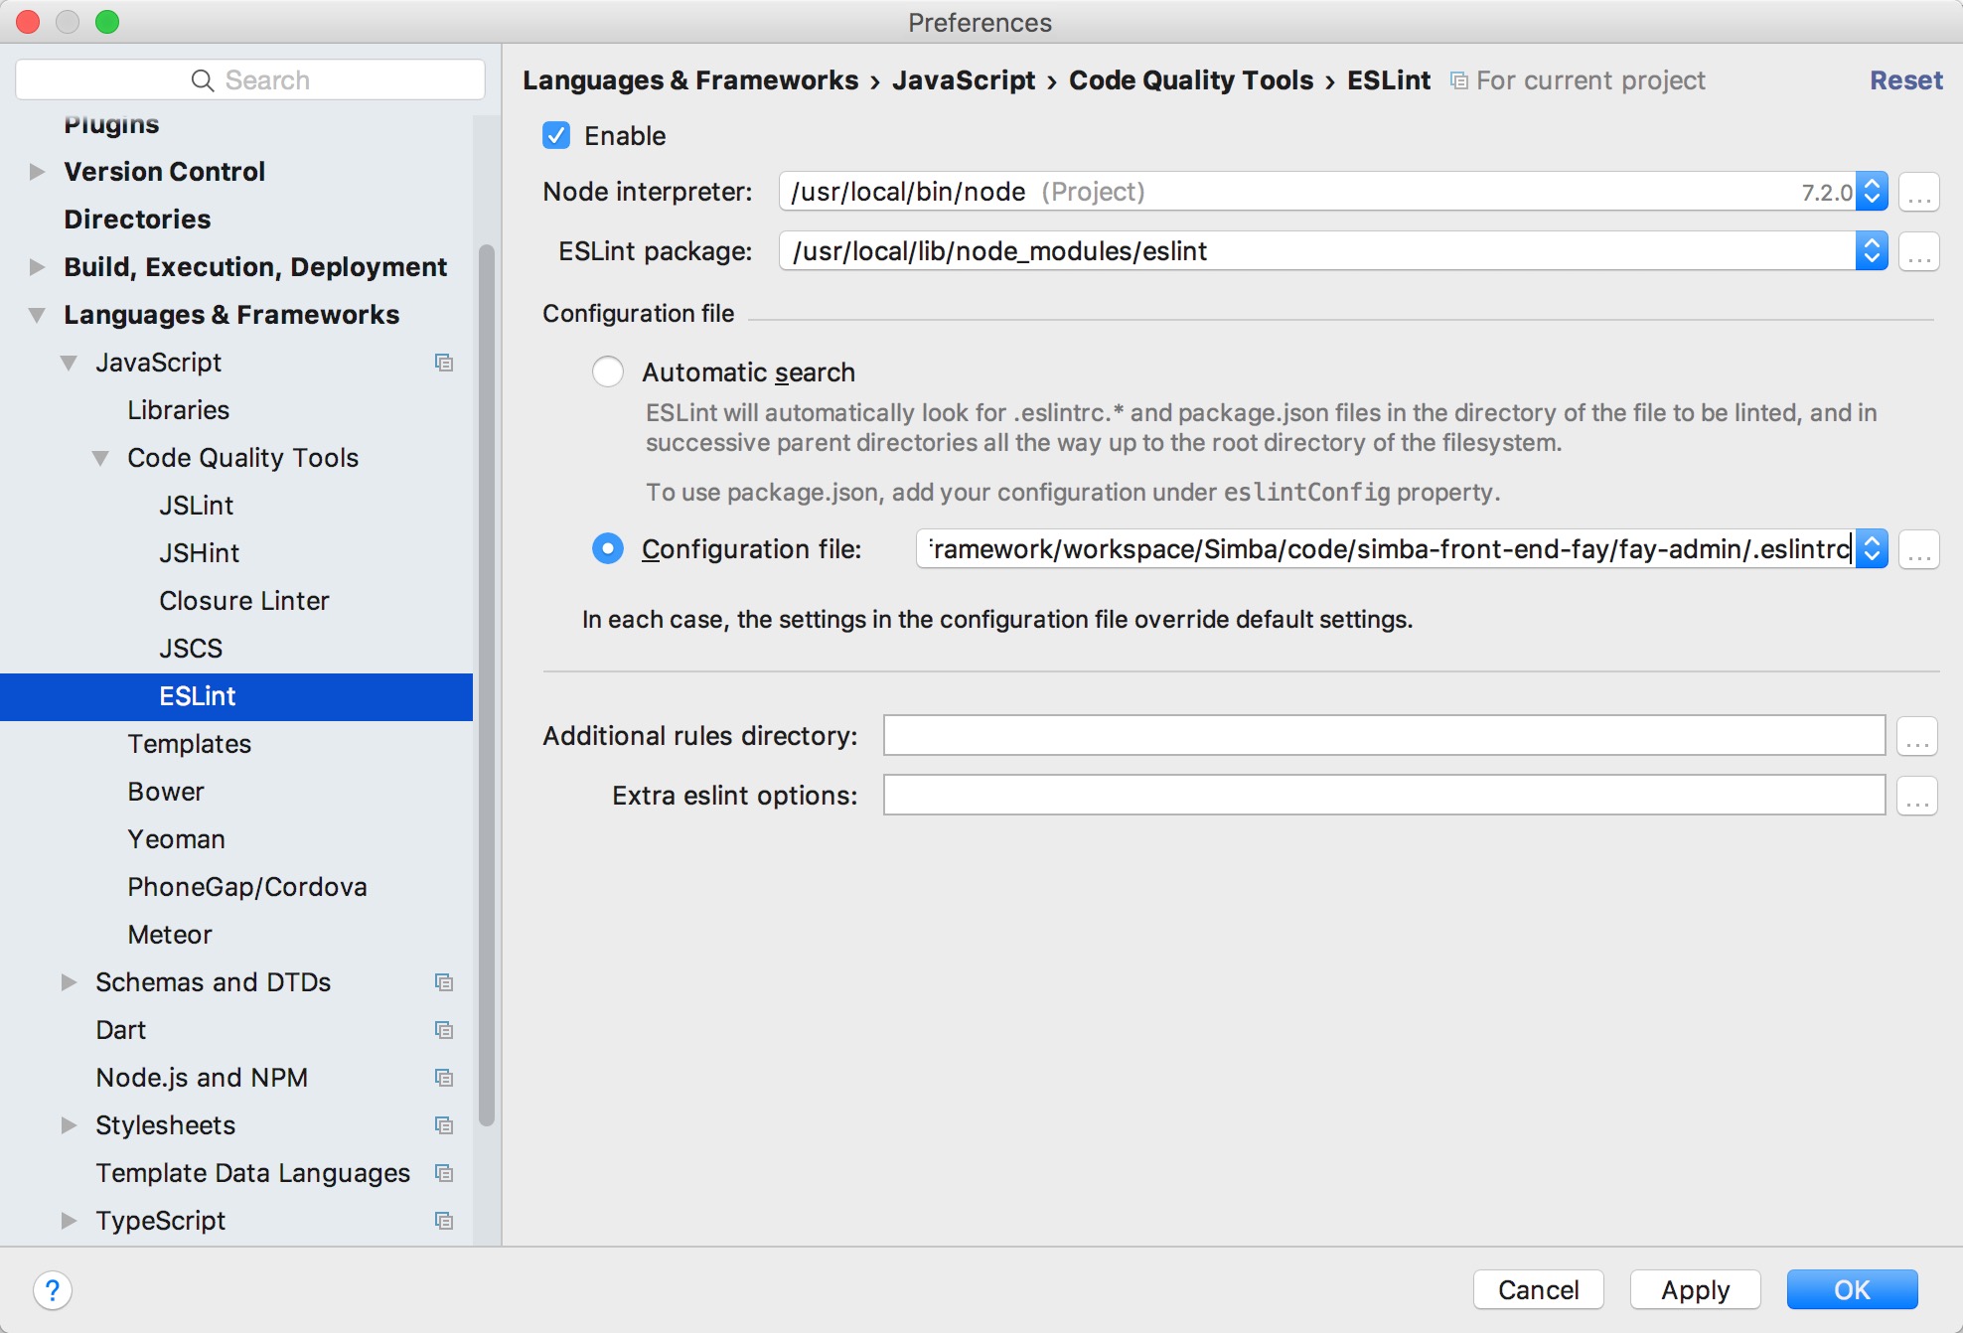Viewport: 1963px width, 1333px height.
Task: Click project-level icon beside TypeScript
Action: click(444, 1221)
